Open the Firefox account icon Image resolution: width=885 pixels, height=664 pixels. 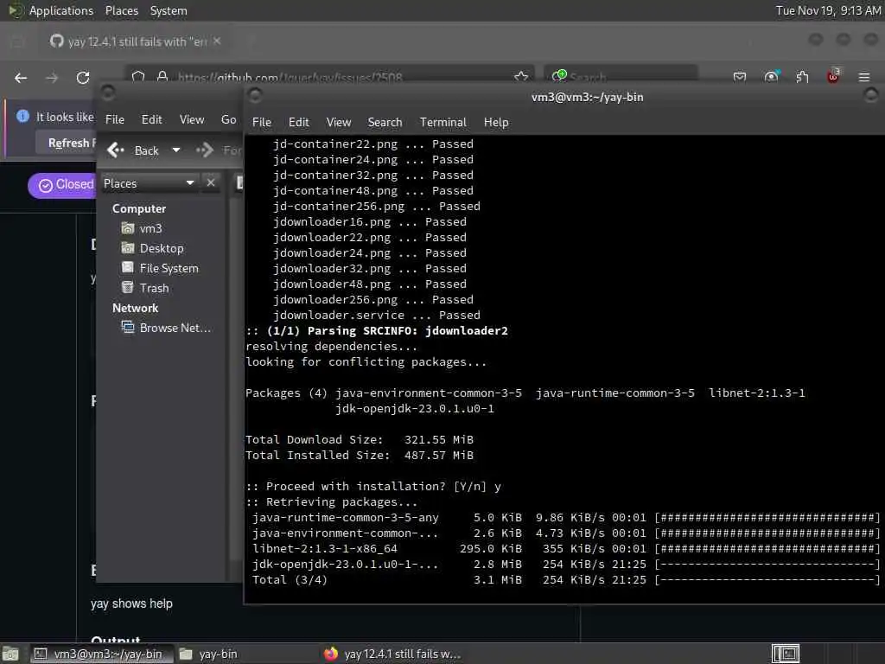[771, 77]
